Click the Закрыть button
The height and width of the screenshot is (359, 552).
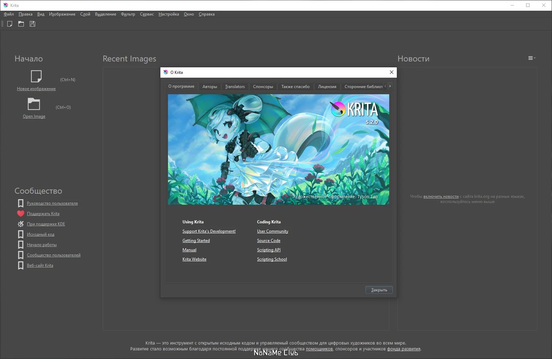point(379,290)
